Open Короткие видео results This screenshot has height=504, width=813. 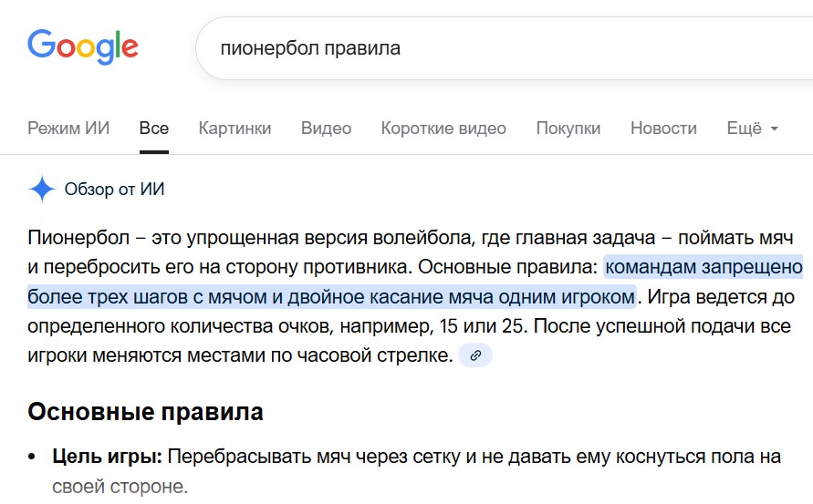click(x=443, y=128)
